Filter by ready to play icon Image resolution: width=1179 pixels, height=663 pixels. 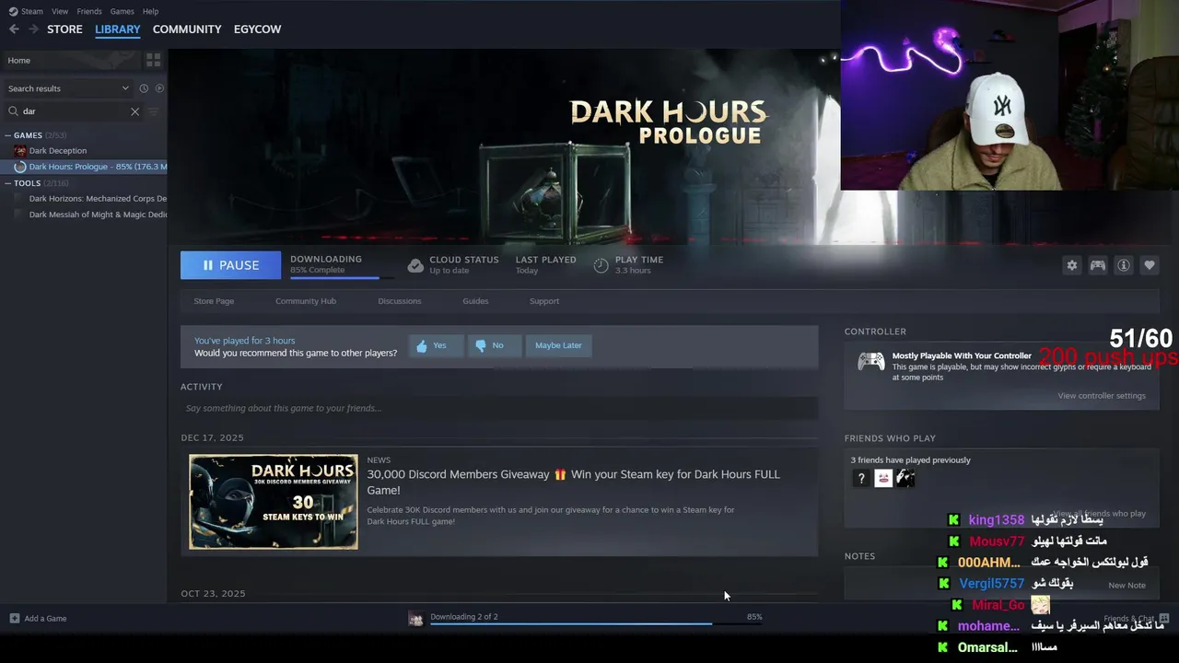coord(159,88)
